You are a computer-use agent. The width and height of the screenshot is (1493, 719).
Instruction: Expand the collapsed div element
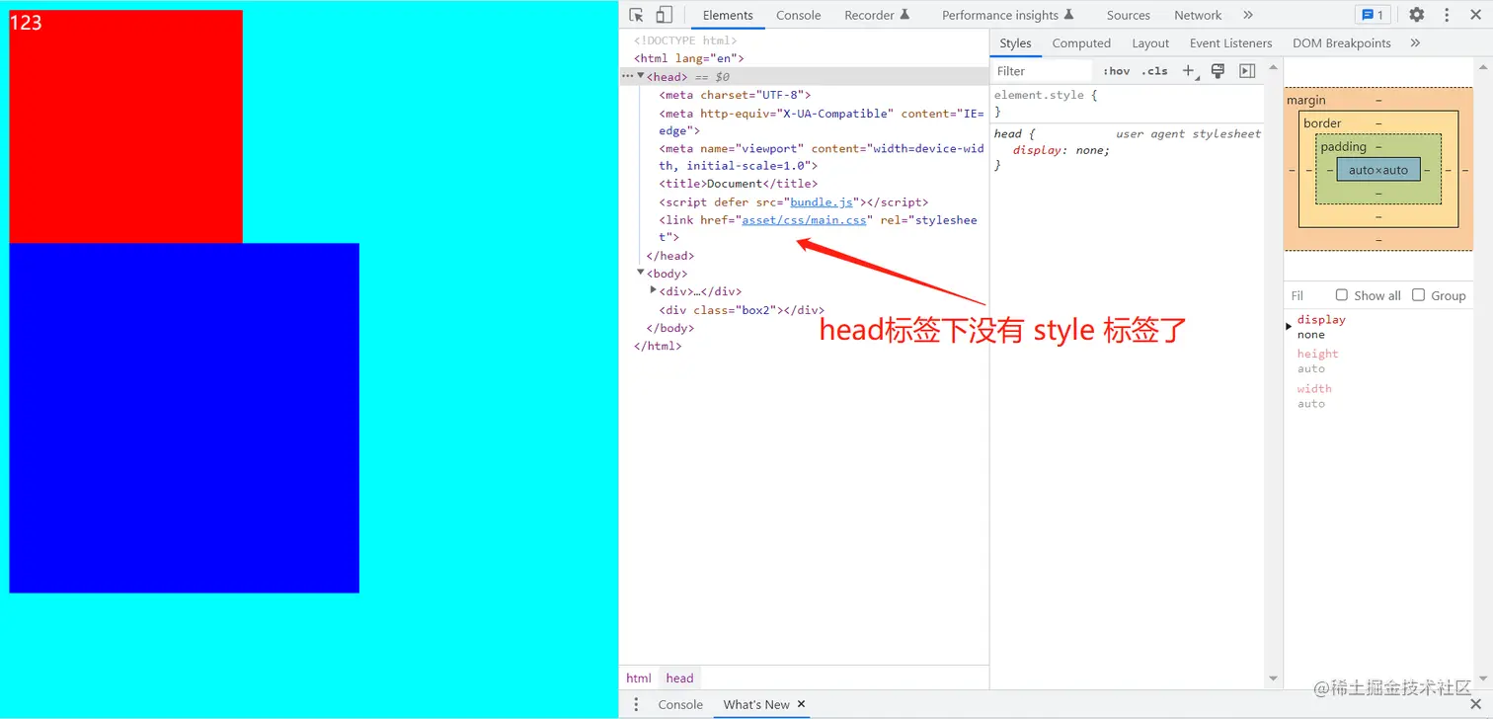coord(654,290)
